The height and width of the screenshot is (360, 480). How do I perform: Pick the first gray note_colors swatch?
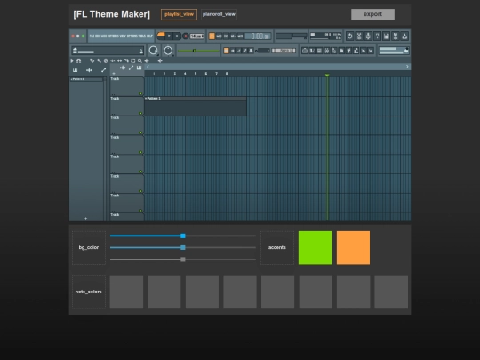pos(126,292)
